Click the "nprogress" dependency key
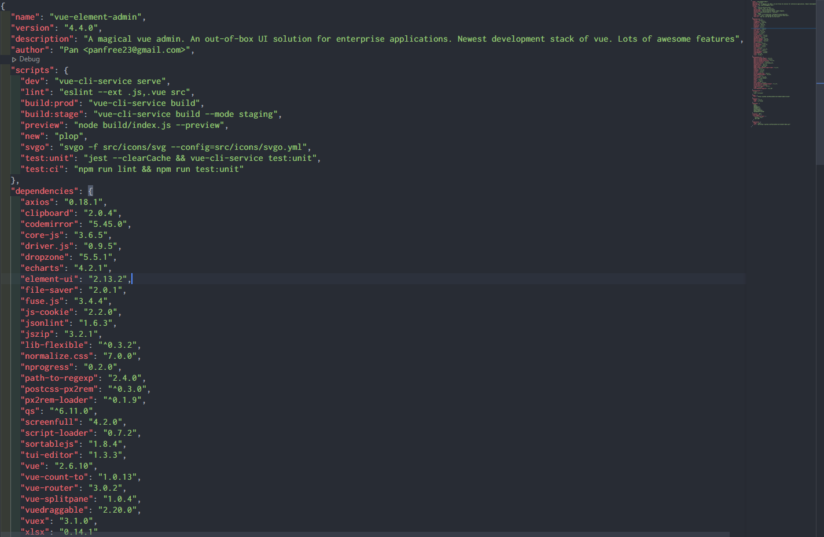Image resolution: width=824 pixels, height=537 pixels. coord(47,367)
